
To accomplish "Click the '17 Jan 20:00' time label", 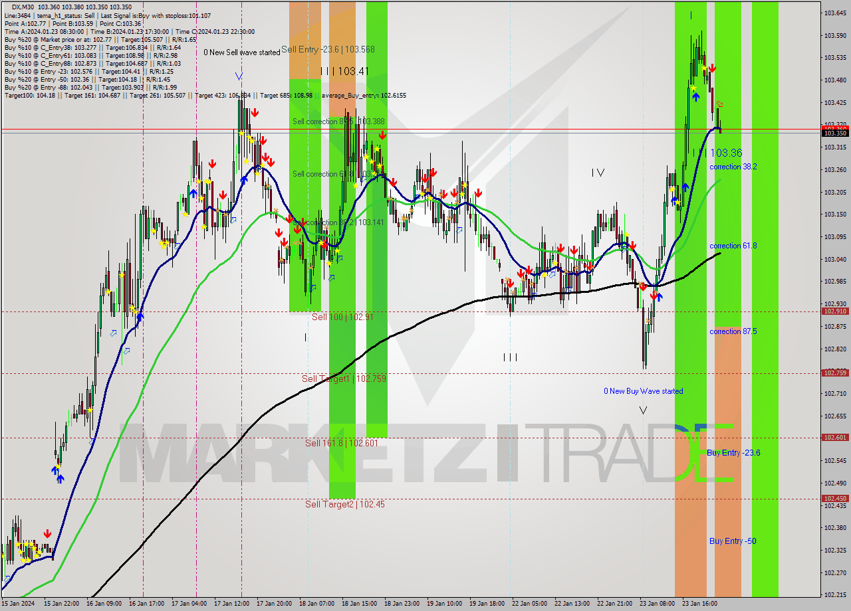I will pos(274,604).
